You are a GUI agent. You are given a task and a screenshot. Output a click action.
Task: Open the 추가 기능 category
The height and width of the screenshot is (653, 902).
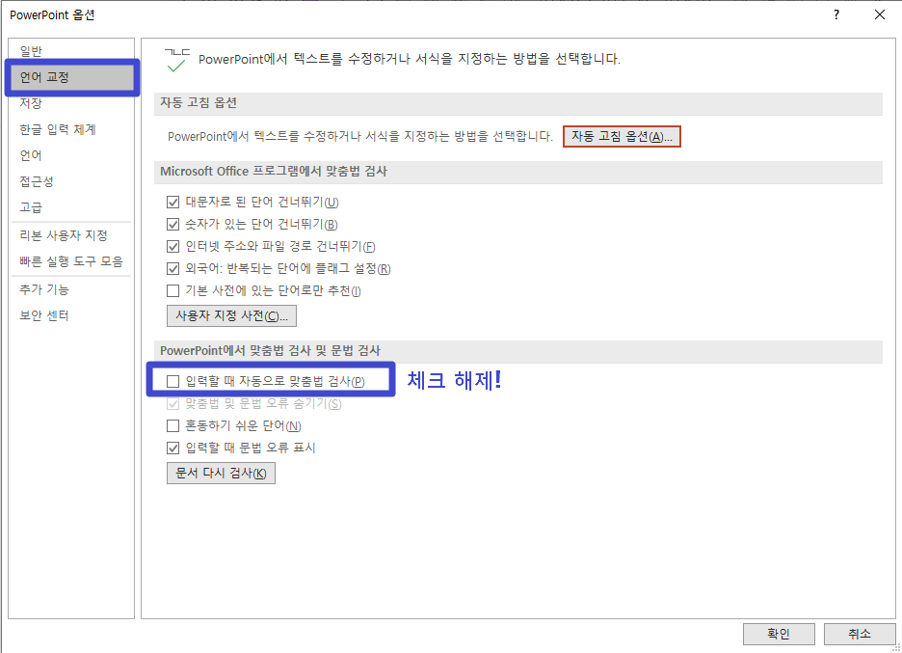point(44,289)
